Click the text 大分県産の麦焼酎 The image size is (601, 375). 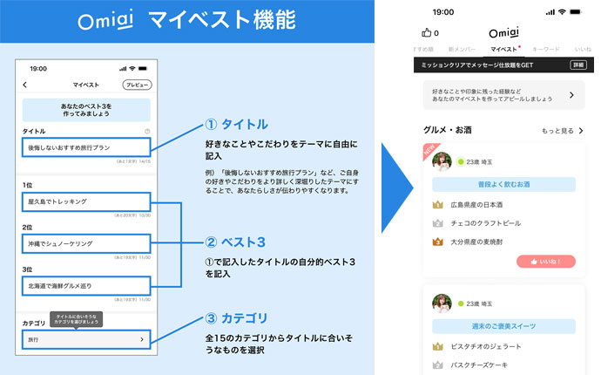pos(476,242)
